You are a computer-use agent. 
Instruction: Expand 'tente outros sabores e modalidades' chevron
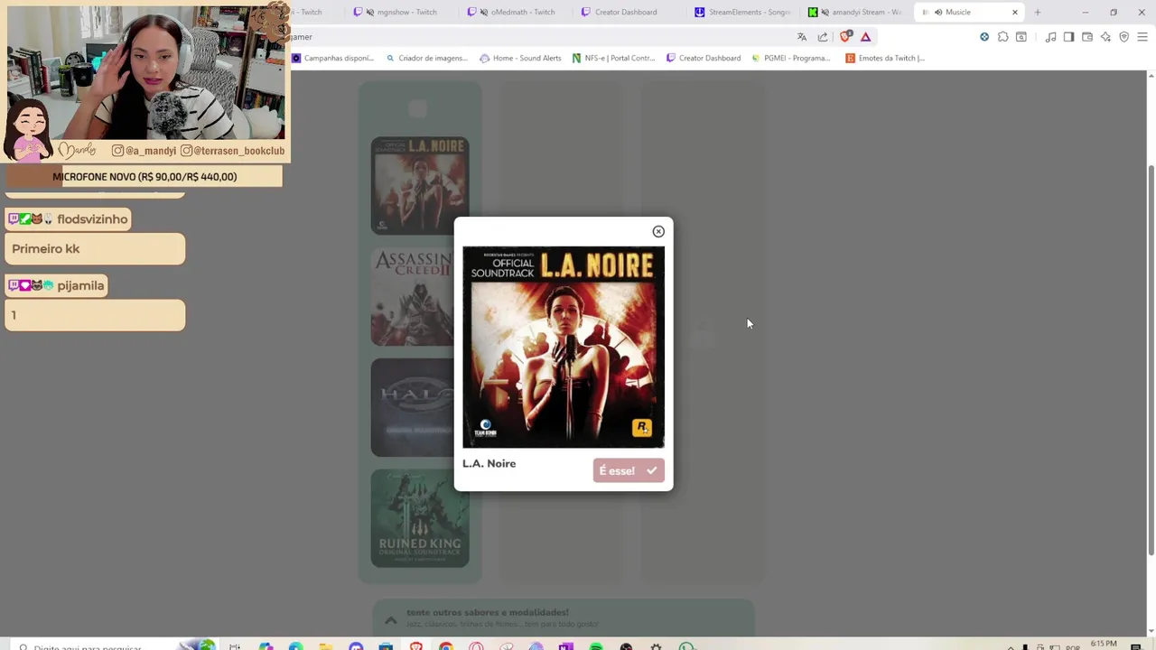[391, 619]
